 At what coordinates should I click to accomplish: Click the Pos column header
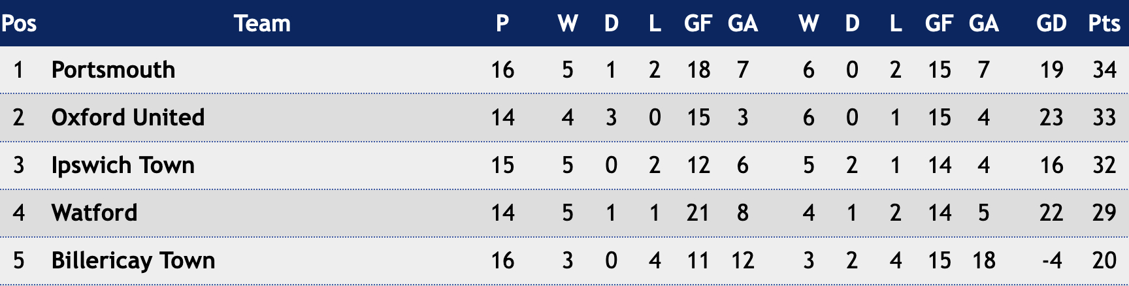(19, 24)
